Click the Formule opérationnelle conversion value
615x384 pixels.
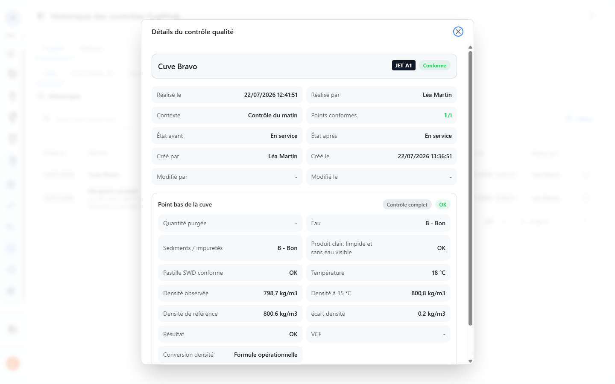tap(266, 355)
